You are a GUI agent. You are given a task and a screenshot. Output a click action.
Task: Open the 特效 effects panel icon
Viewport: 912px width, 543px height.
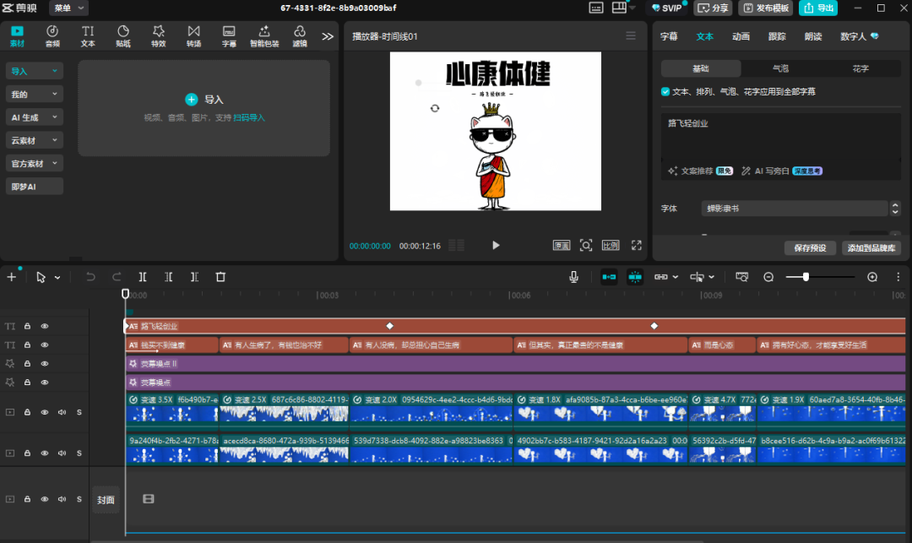[158, 35]
